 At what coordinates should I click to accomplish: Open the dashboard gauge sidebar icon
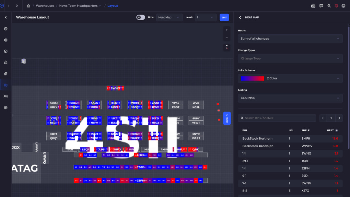click(6, 29)
